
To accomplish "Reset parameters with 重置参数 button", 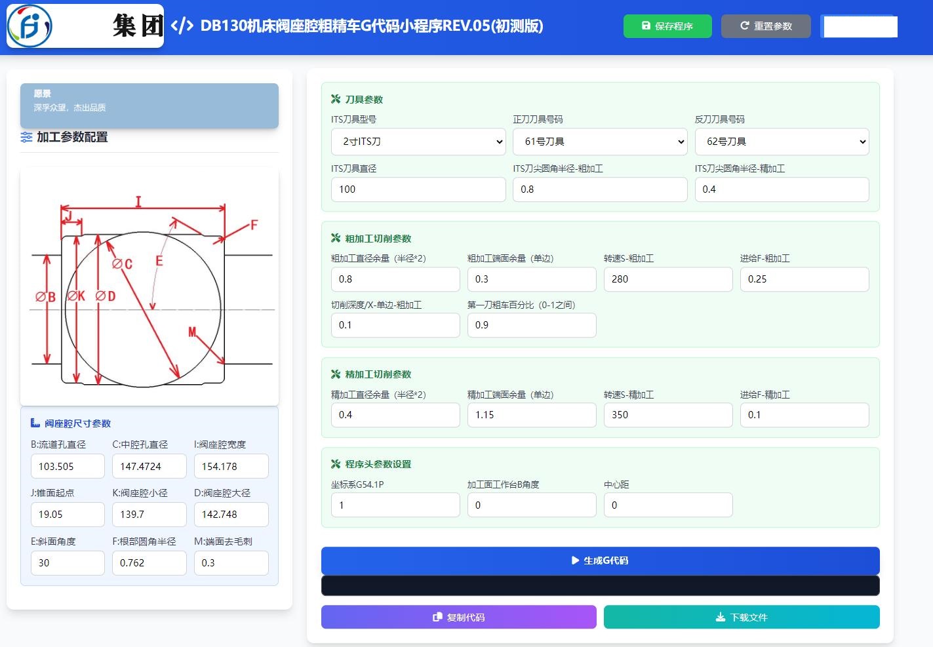I will (766, 26).
